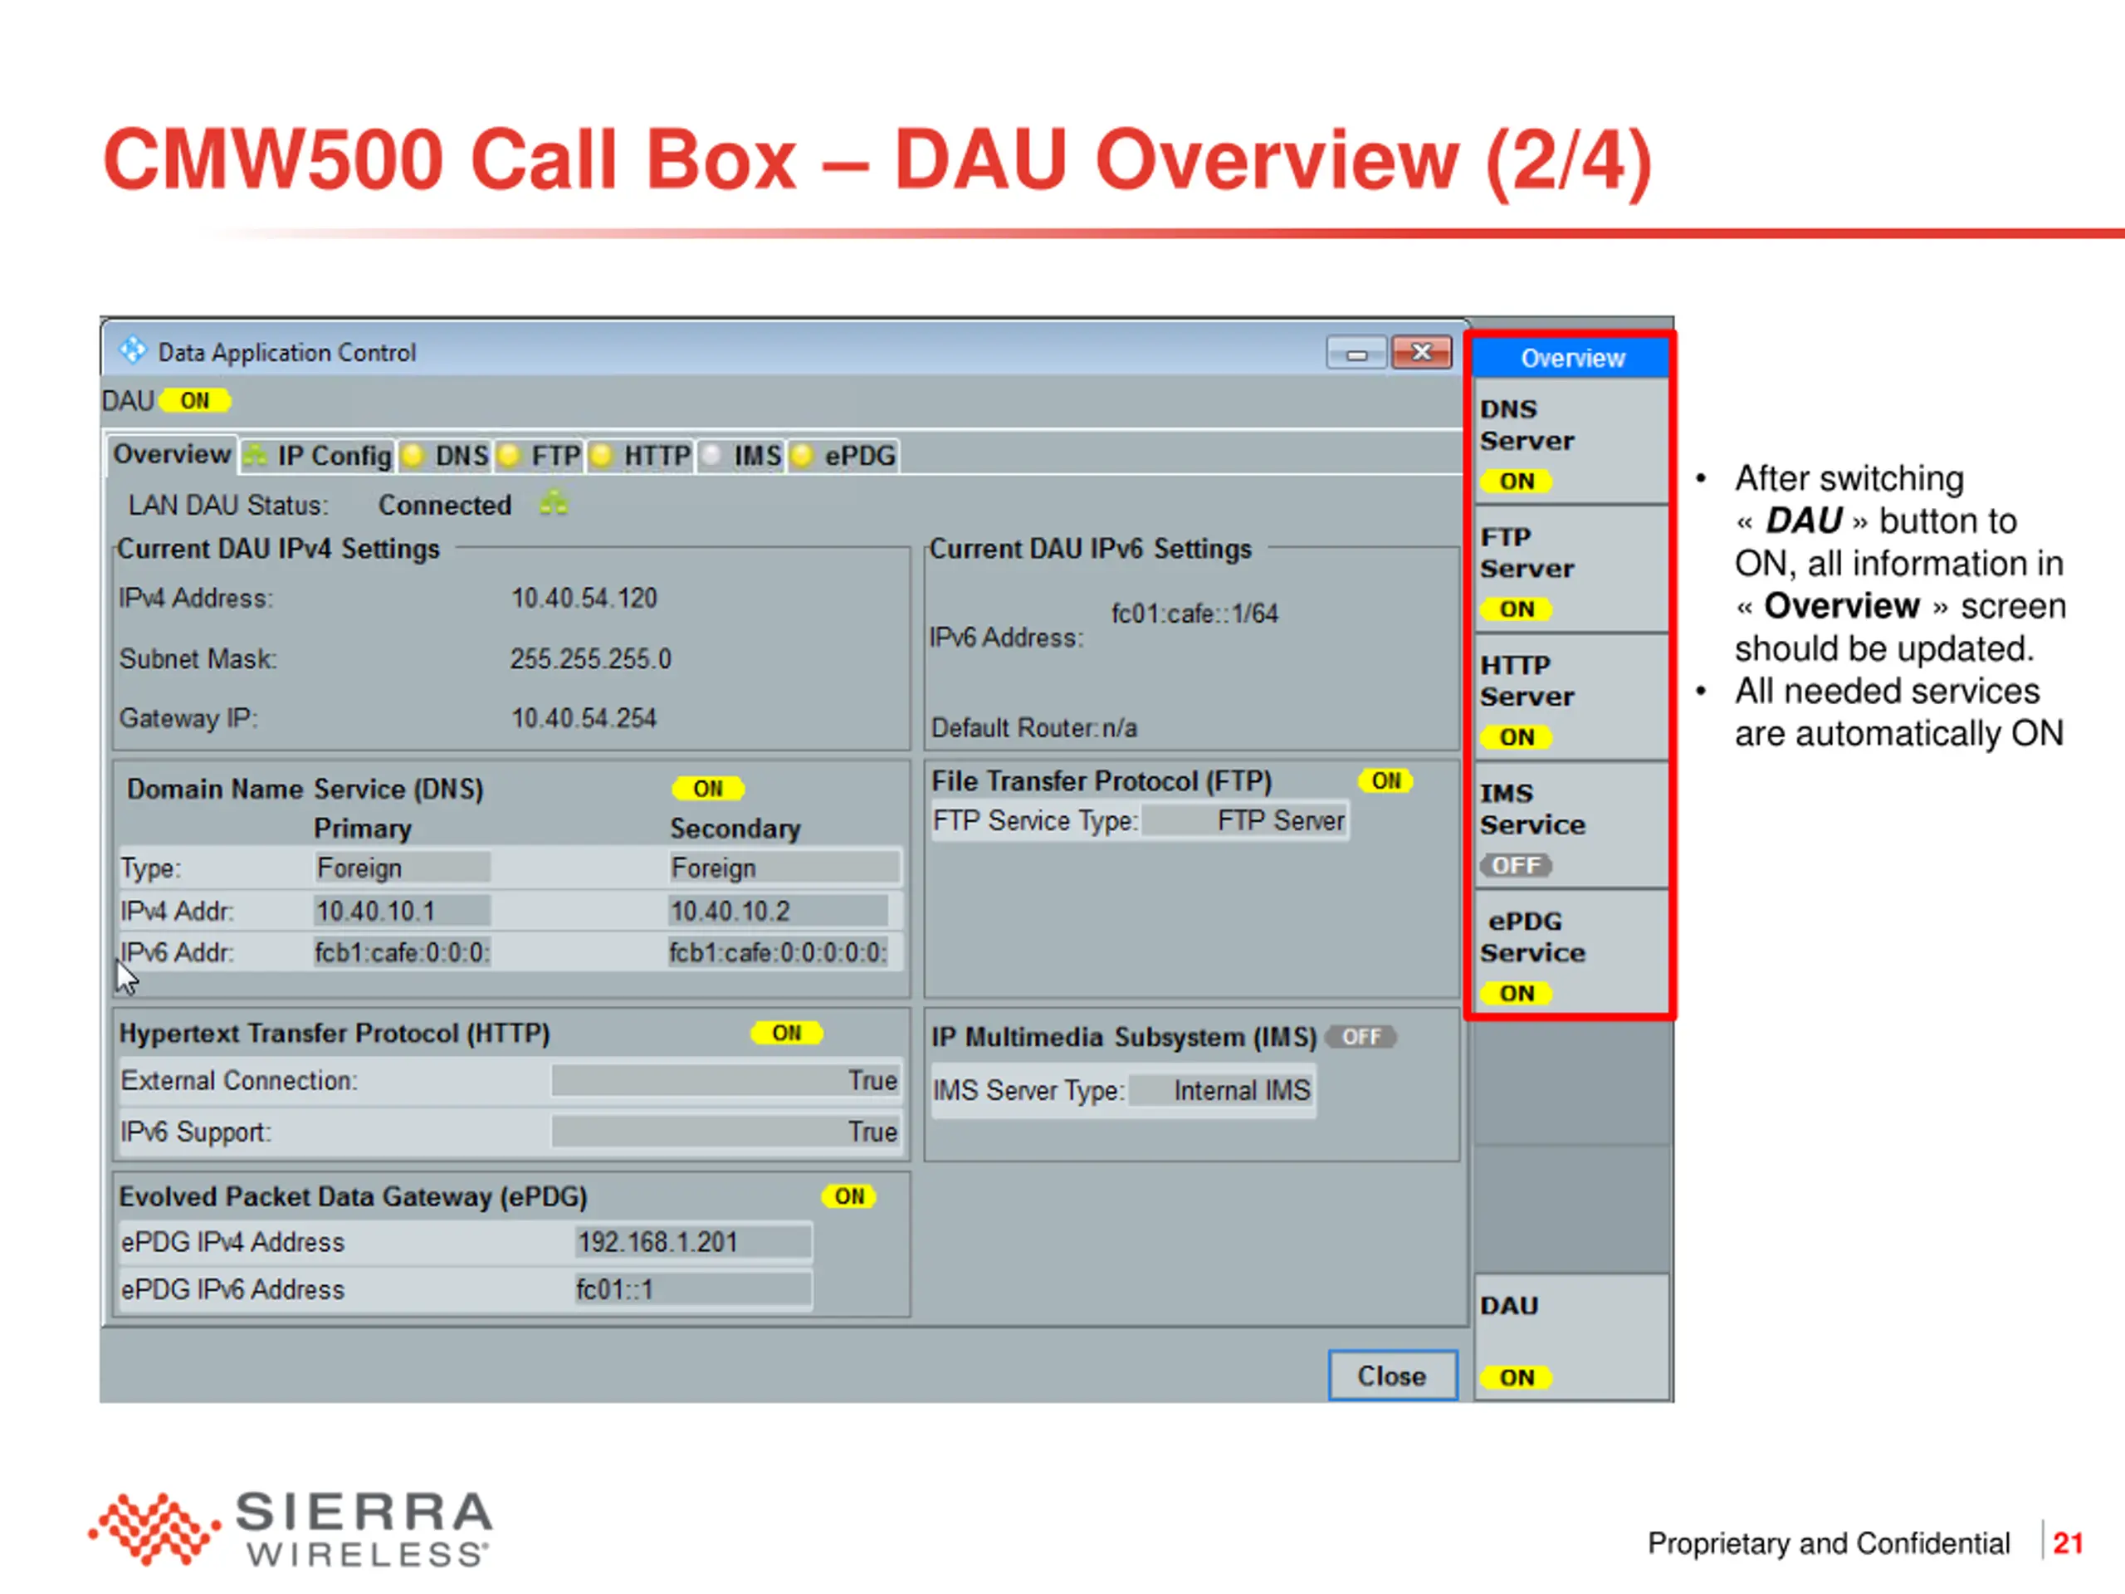Click the green LAN DAU connected status icon
Image resolution: width=2125 pixels, height=1594 pixels.
click(x=554, y=502)
